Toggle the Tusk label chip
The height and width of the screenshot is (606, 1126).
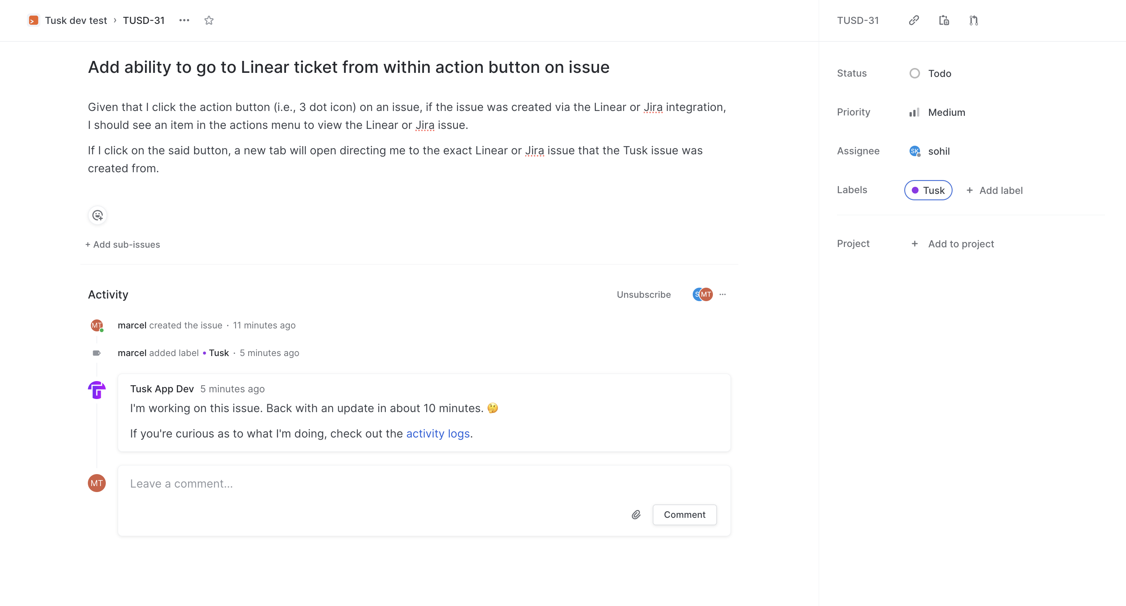coord(928,191)
